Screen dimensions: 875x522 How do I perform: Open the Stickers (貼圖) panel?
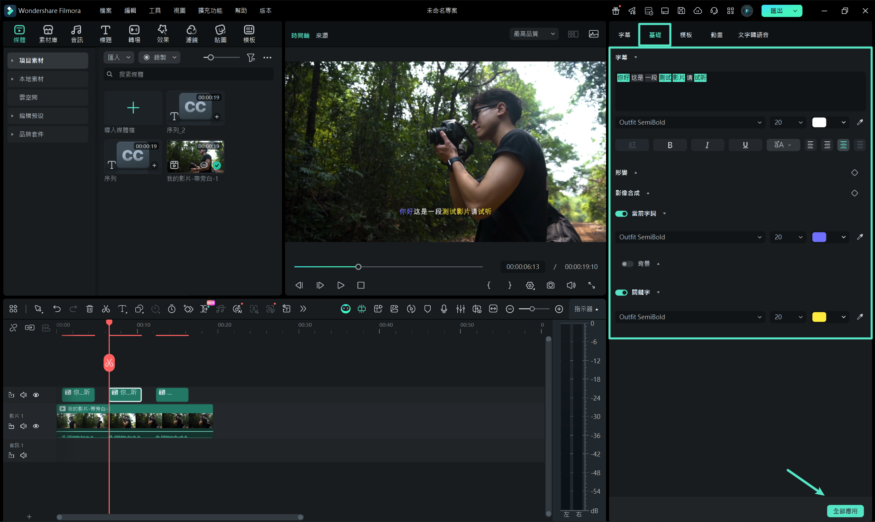[x=220, y=34]
